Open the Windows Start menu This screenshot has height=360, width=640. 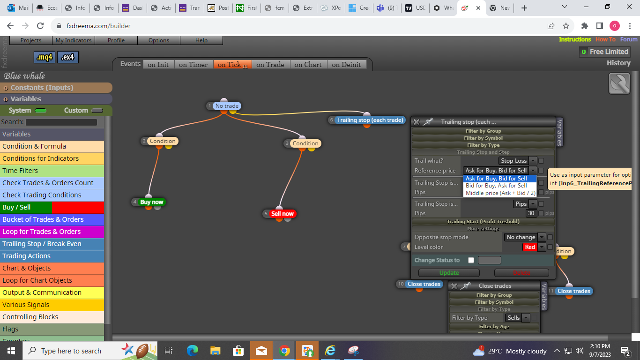11,351
